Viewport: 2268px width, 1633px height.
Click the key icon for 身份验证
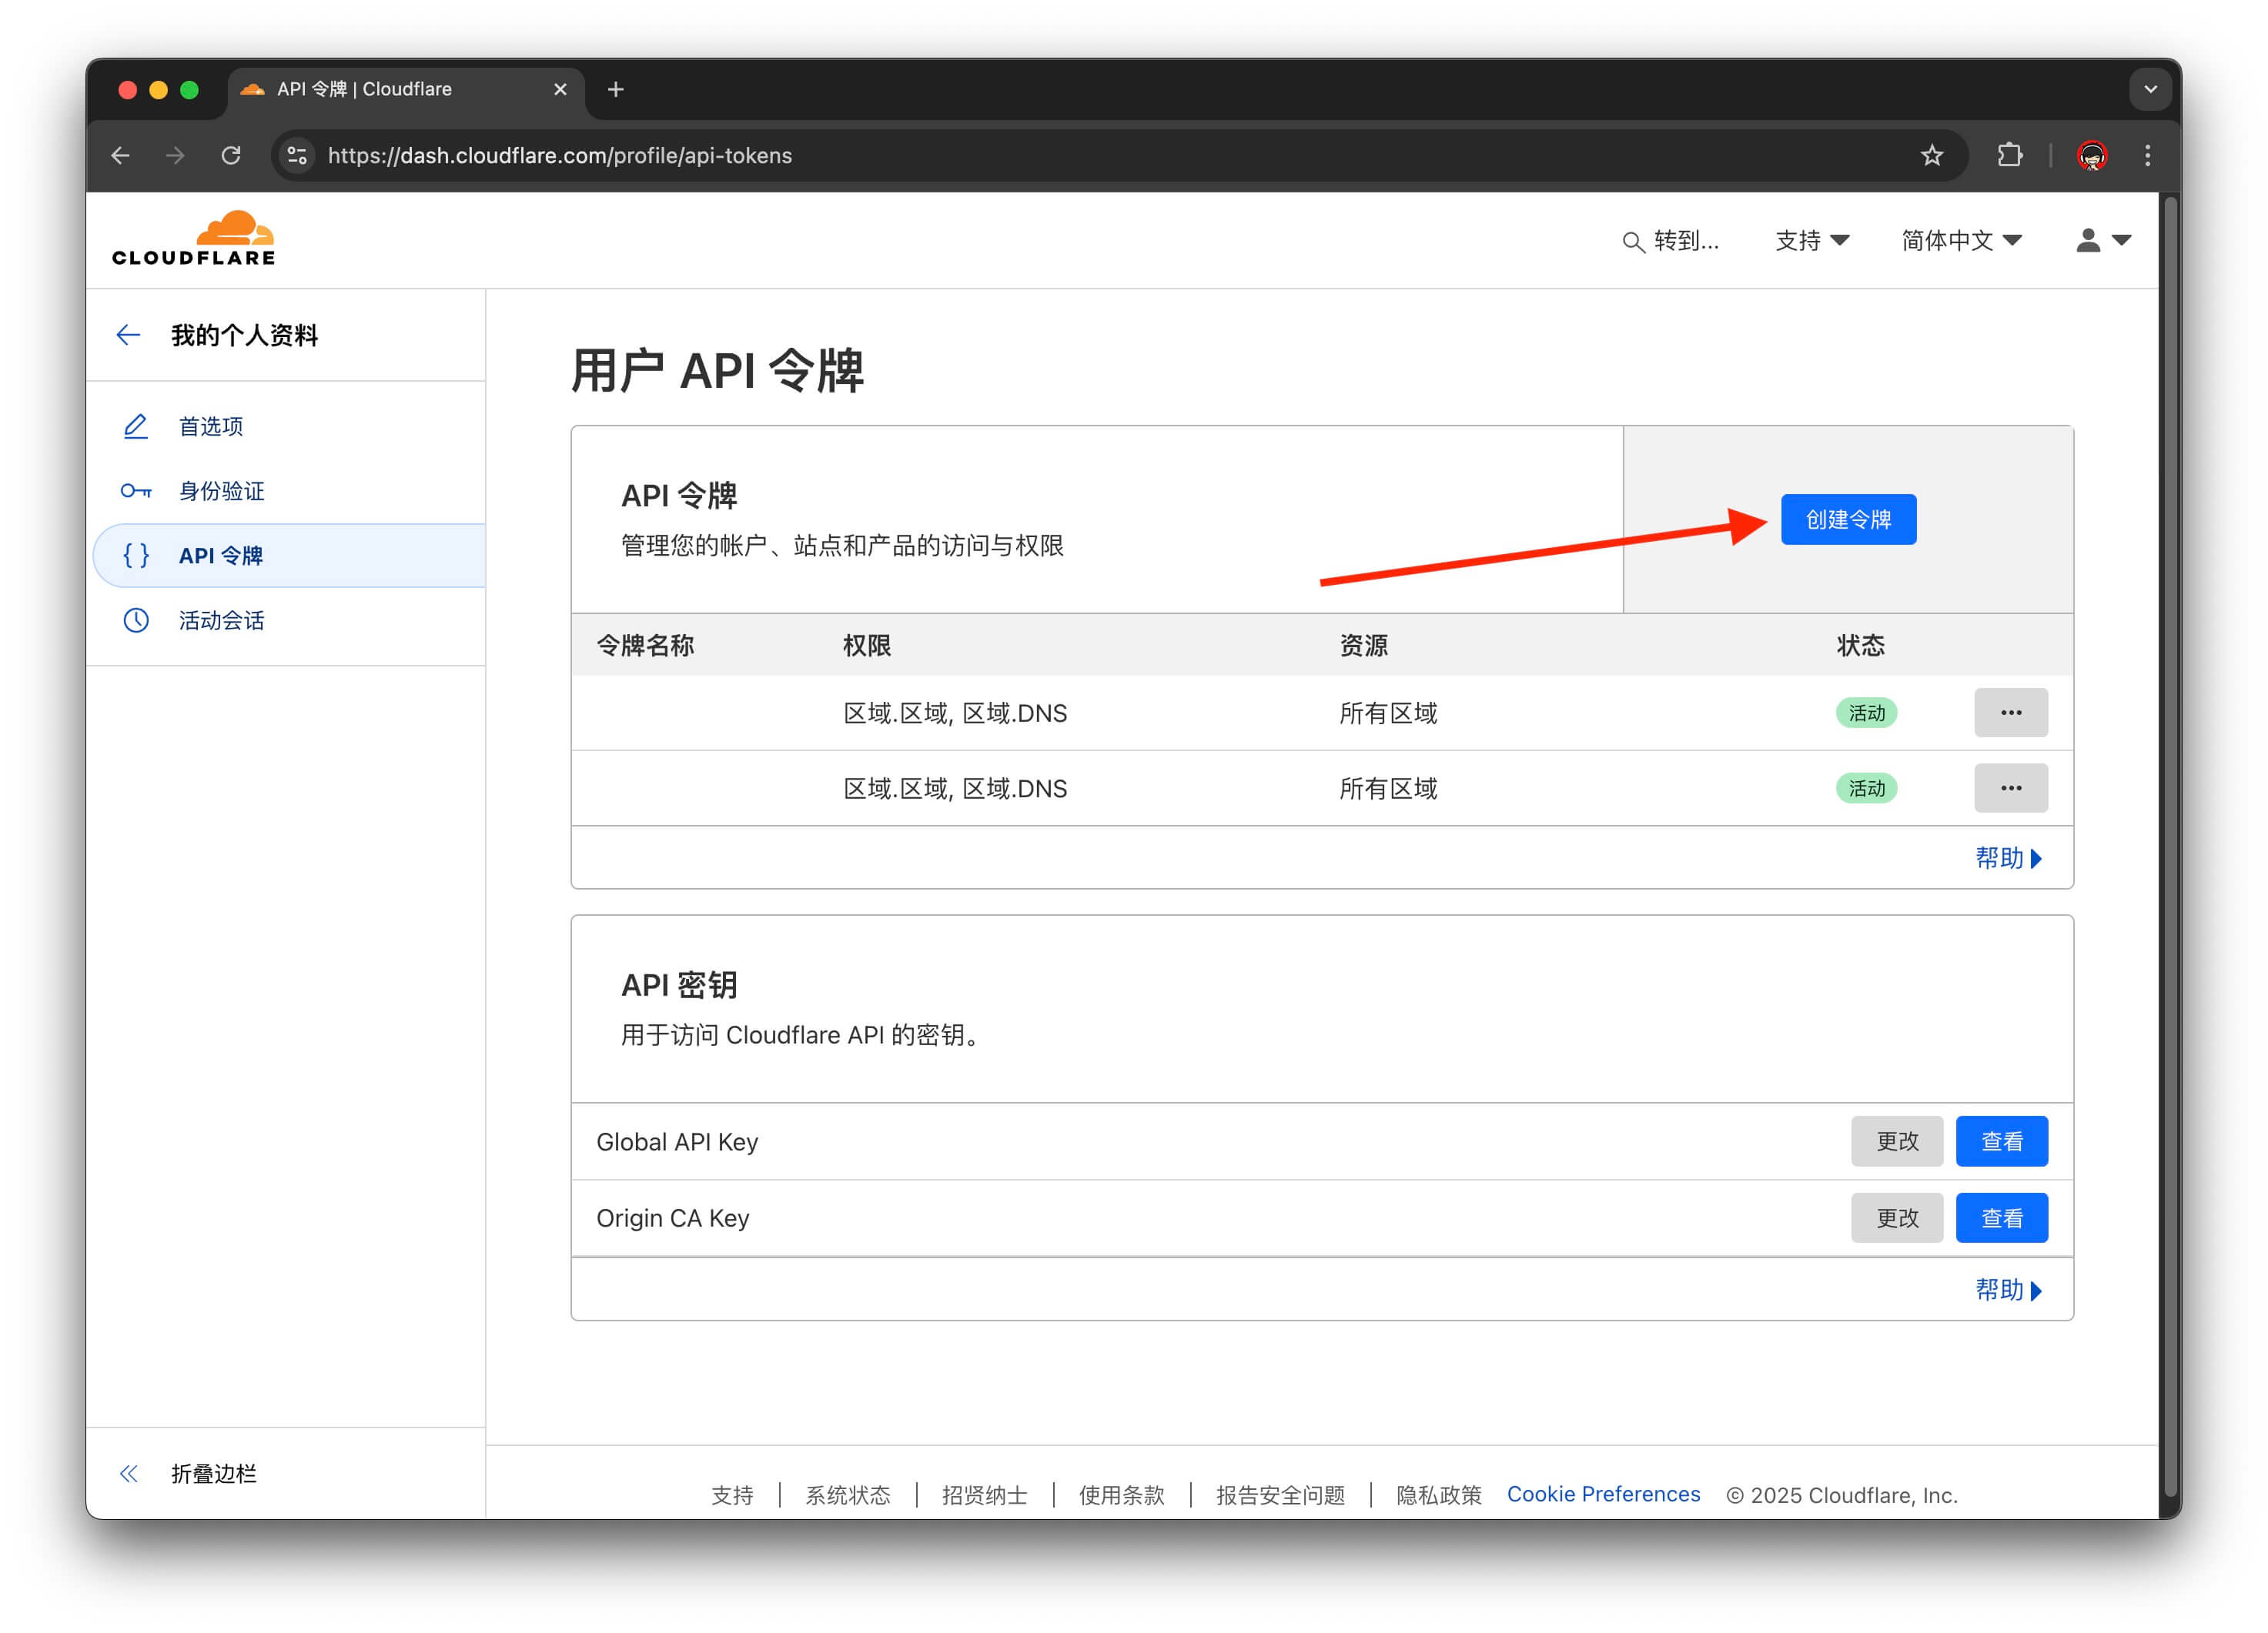[135, 491]
